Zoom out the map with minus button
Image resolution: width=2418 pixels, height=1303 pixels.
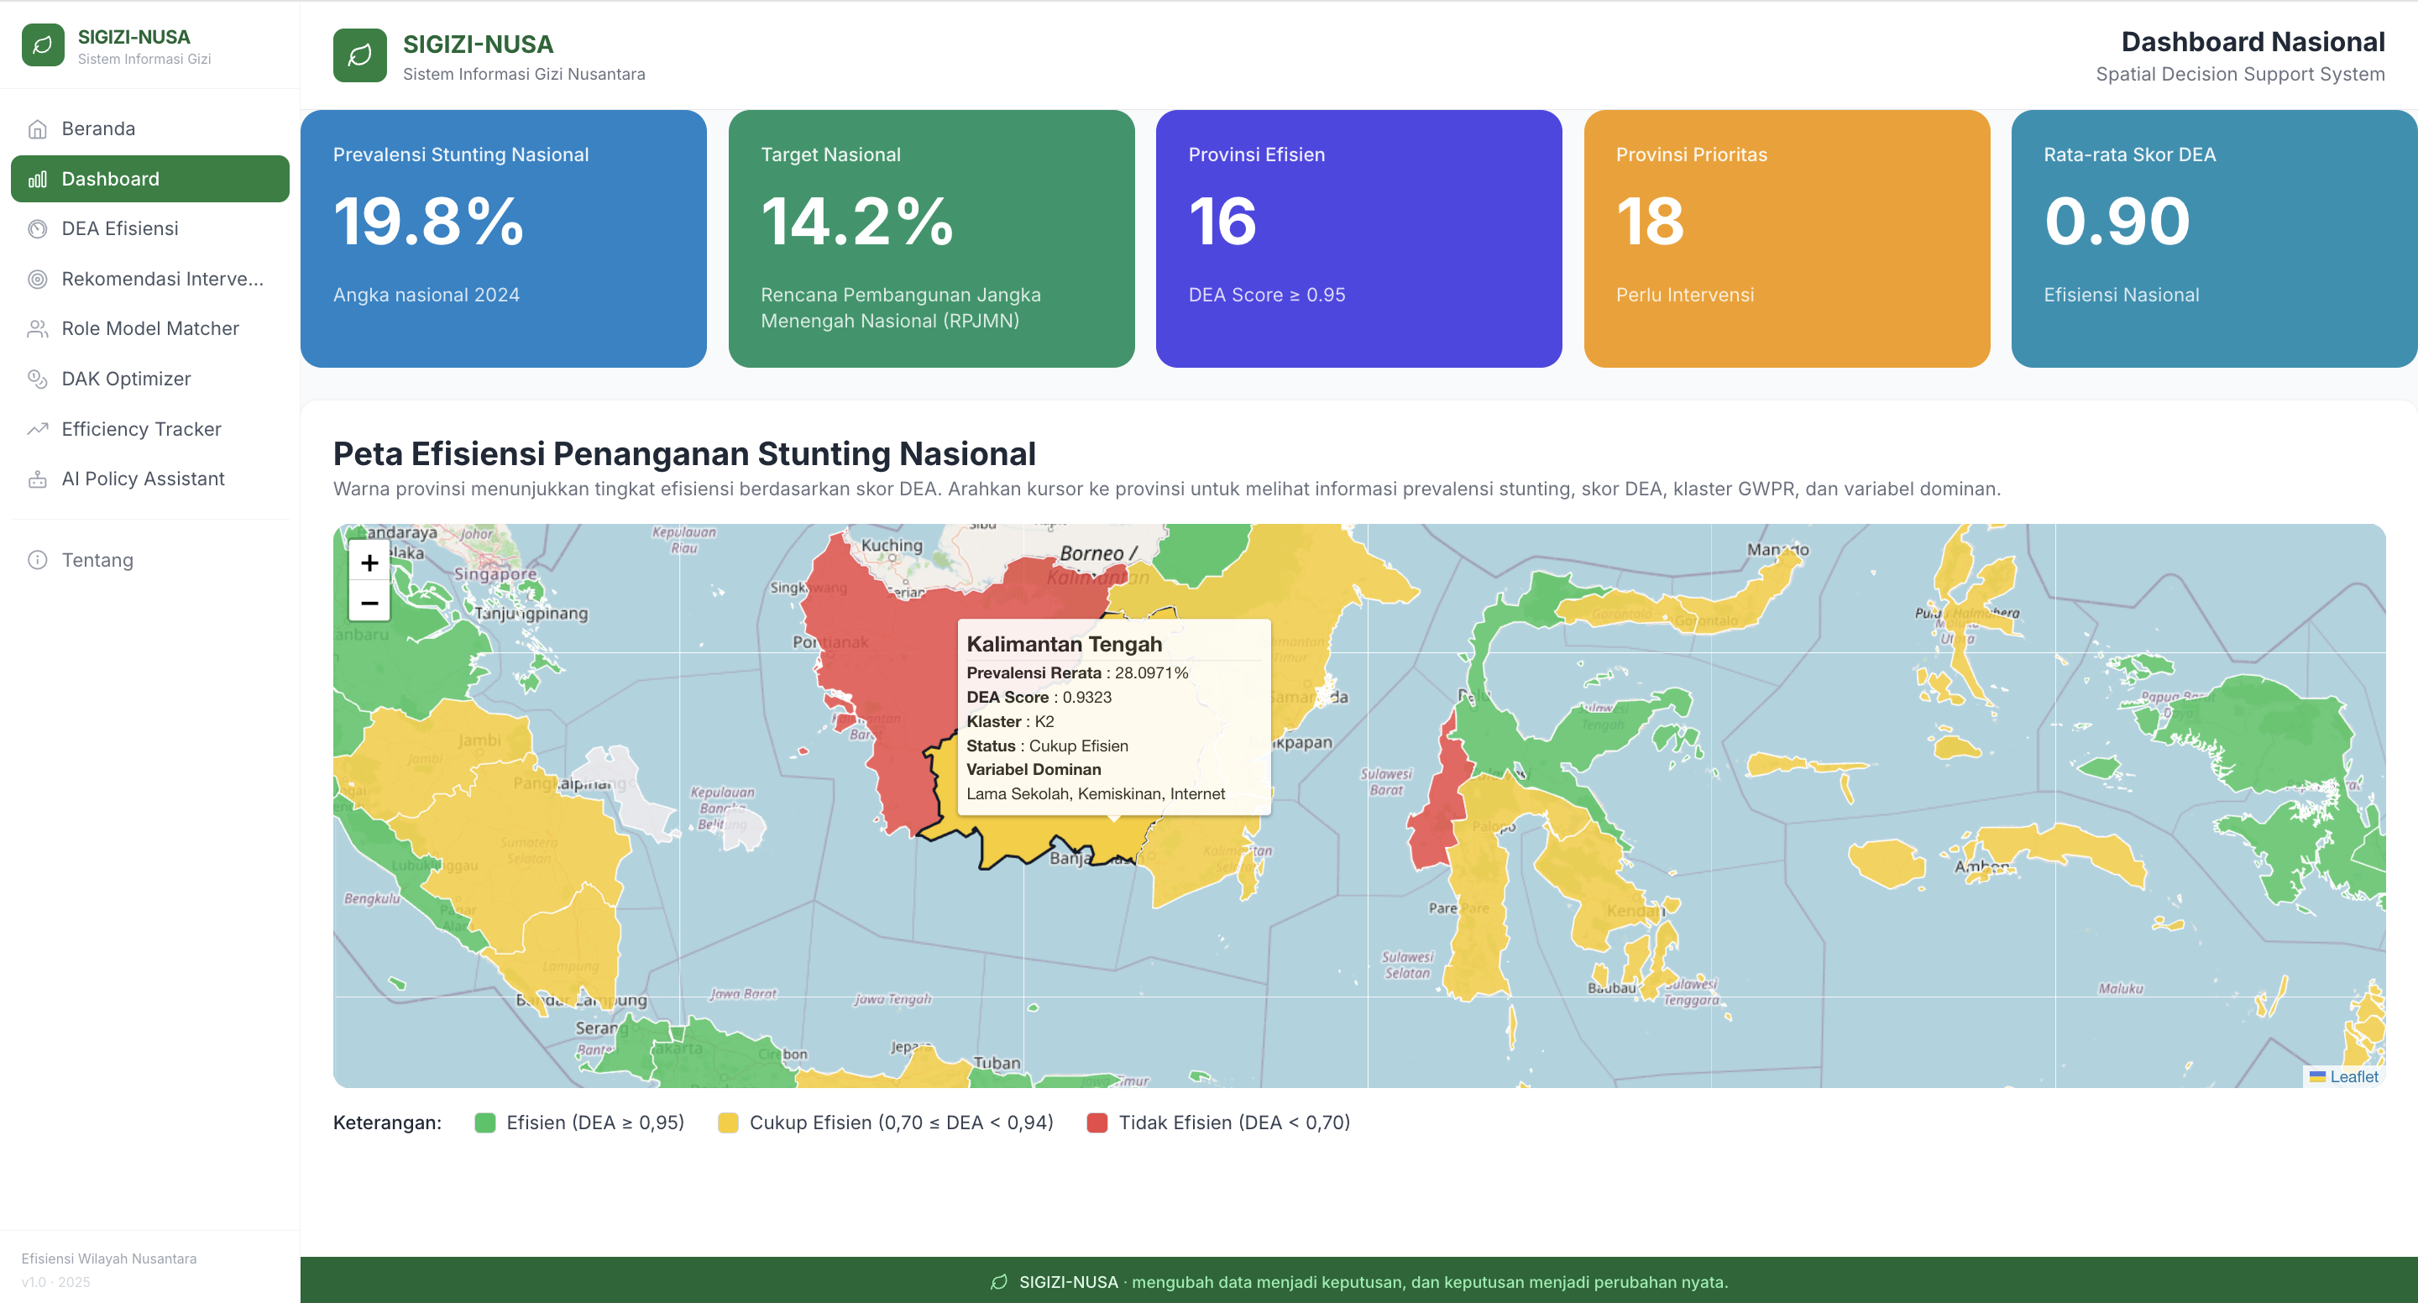[369, 602]
